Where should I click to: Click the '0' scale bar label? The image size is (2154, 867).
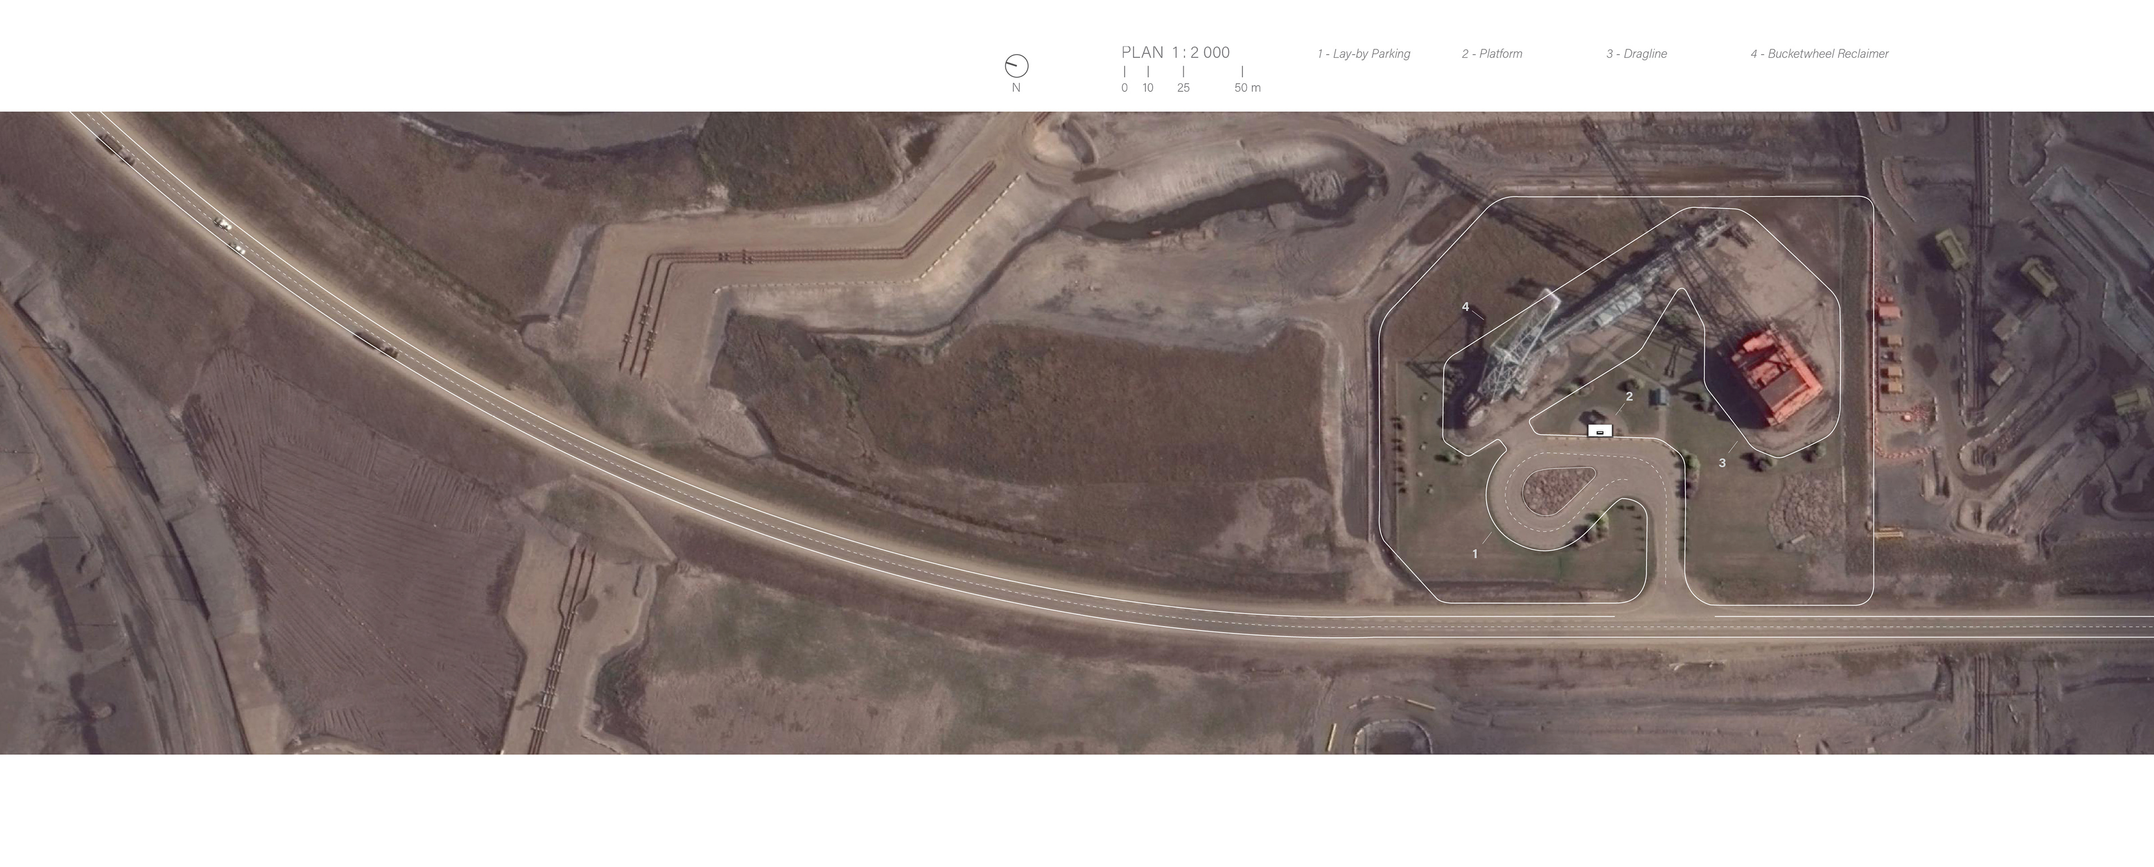pyautogui.click(x=1125, y=87)
